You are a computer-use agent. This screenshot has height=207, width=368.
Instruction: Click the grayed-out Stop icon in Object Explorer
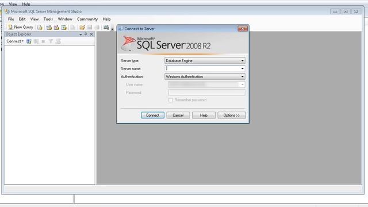(43, 41)
